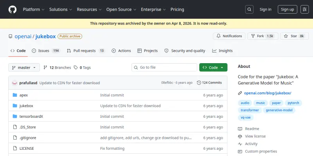This screenshot has width=313, height=156.
Task: Switch to the Issues tab
Action: (x=46, y=51)
